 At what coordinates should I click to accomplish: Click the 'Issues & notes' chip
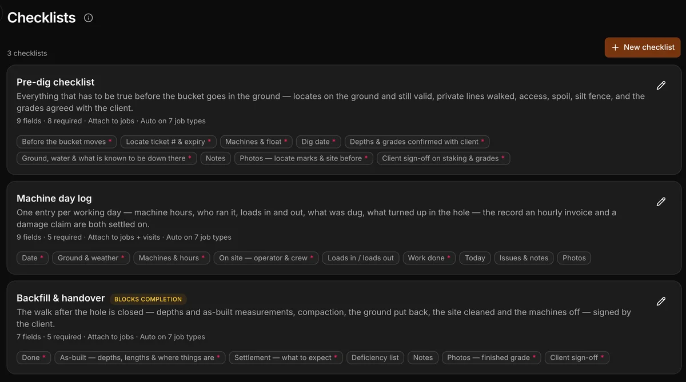pos(524,258)
